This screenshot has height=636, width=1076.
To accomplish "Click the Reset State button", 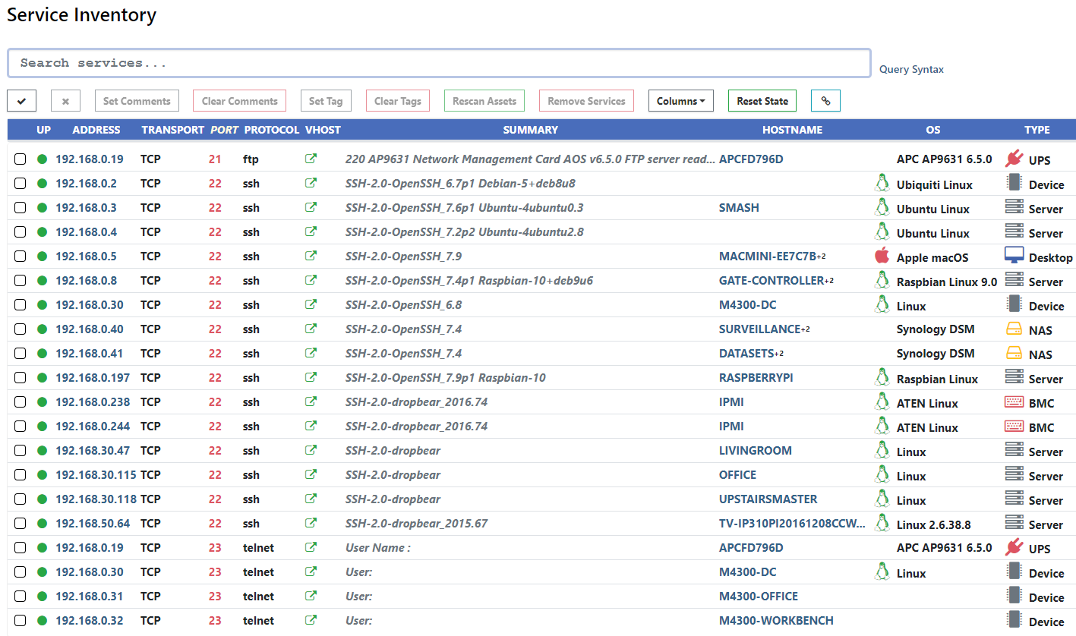I will click(762, 101).
